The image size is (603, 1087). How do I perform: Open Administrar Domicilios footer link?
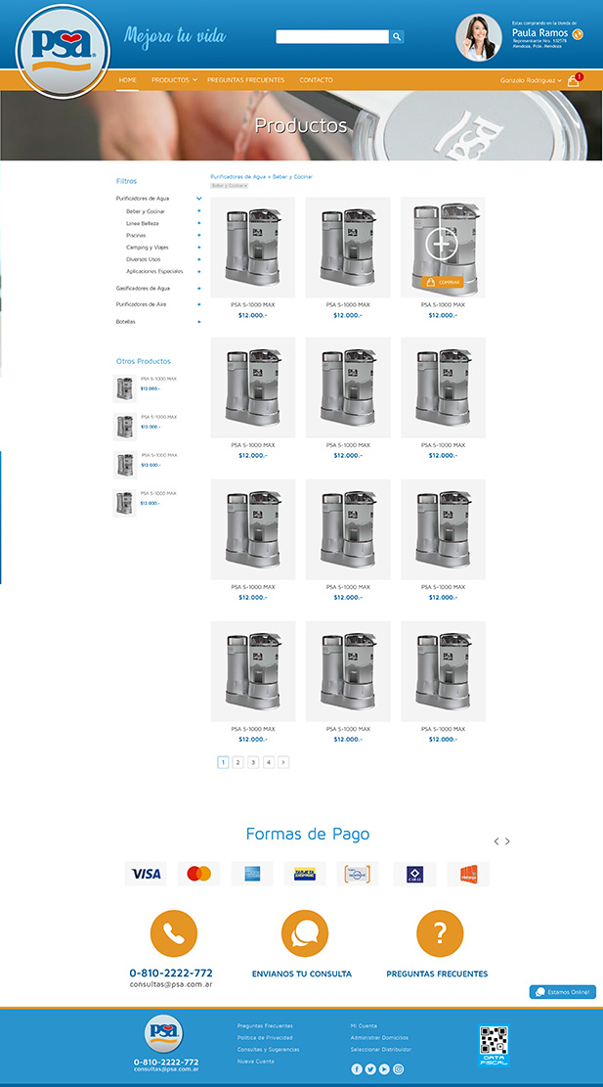[x=379, y=1038]
